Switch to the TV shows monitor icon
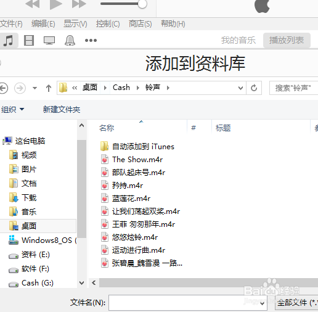This screenshot has width=318, height=312. coord(49,40)
